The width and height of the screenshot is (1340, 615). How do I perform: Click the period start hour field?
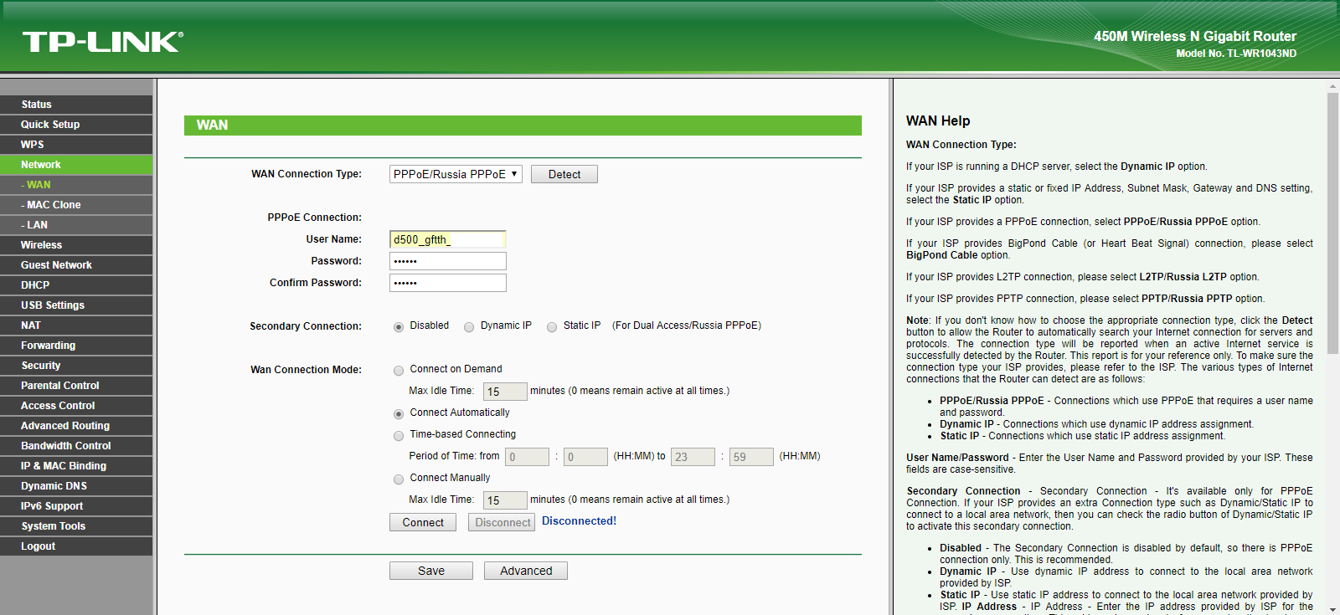point(527,457)
